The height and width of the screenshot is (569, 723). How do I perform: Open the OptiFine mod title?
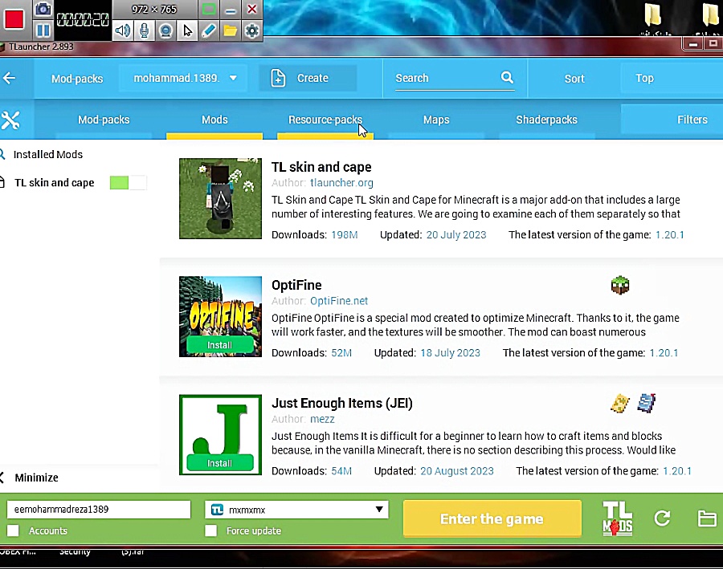(x=296, y=285)
